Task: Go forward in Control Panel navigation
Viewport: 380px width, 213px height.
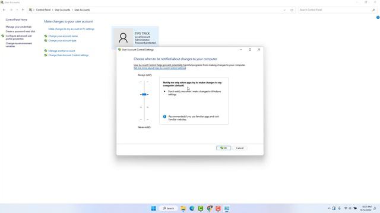Action: pos(11,10)
